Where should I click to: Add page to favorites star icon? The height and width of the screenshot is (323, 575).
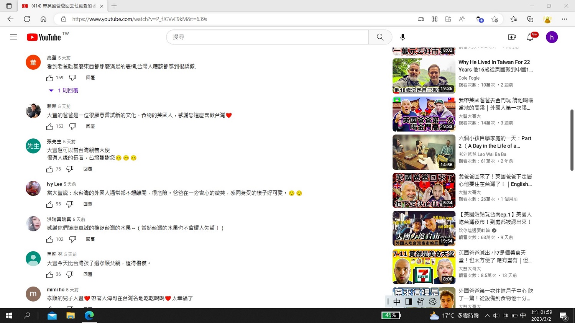point(495,19)
